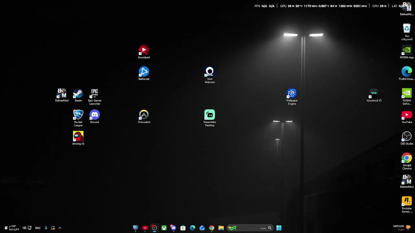Select the Streamlabs Desktop icon

(210, 118)
